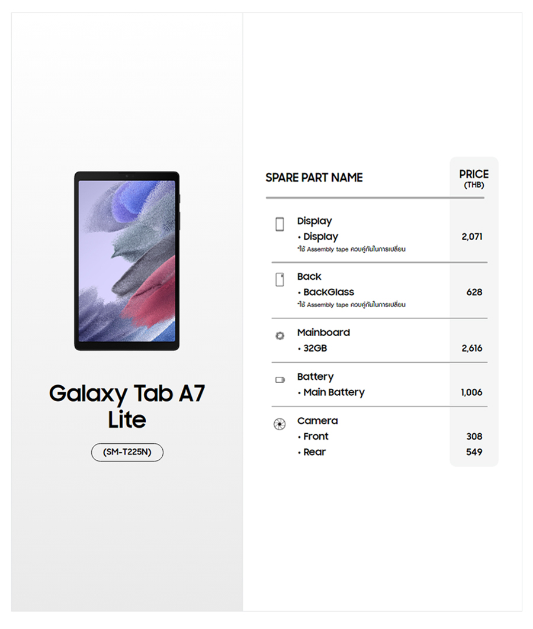Click the Front camera entry
Image resolution: width=533 pixels, height=629 pixels.
click(316, 437)
